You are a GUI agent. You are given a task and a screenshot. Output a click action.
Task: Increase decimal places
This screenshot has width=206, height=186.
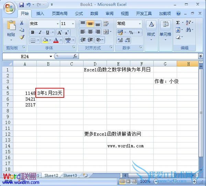click(120, 40)
